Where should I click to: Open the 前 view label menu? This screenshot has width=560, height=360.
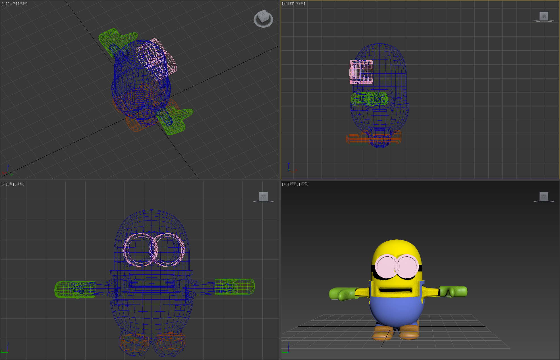click(x=291, y=4)
